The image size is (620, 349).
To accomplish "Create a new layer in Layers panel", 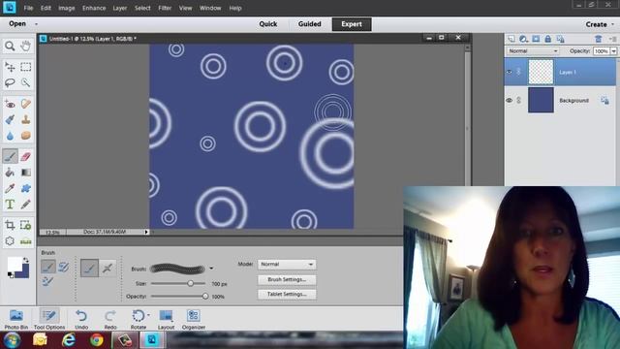I will tap(511, 39).
